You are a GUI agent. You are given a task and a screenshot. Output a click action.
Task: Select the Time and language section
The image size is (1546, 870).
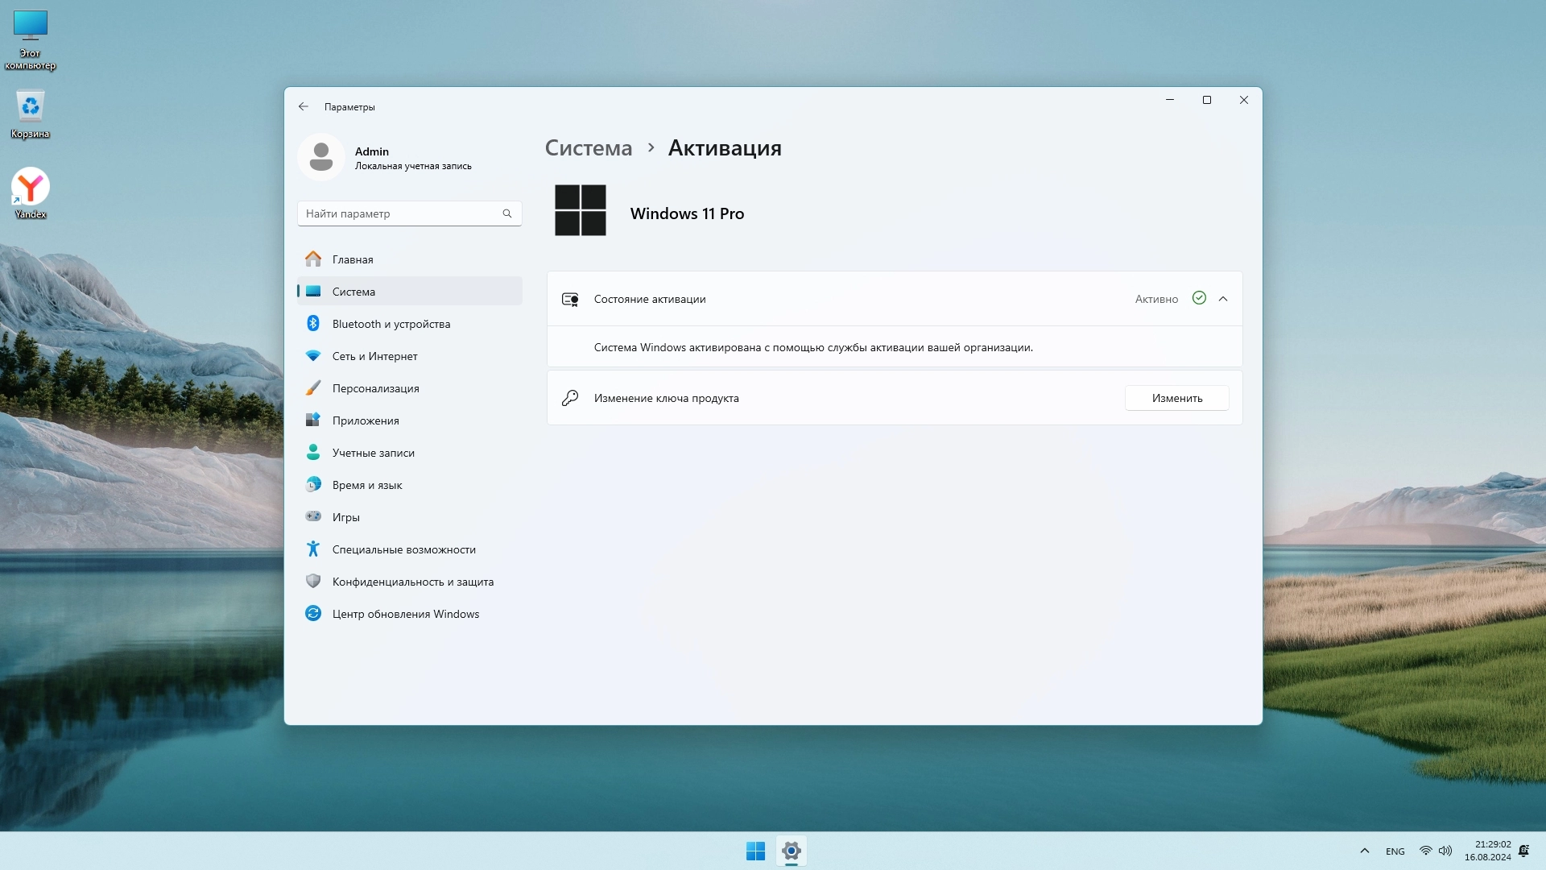tap(367, 485)
